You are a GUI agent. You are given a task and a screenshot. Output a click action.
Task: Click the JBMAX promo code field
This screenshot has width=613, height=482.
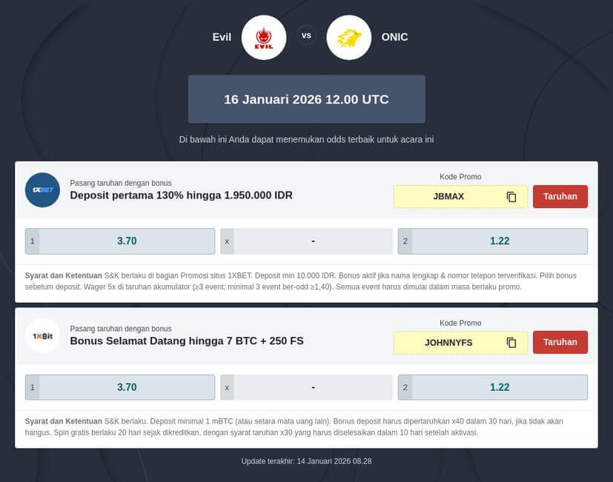(448, 197)
